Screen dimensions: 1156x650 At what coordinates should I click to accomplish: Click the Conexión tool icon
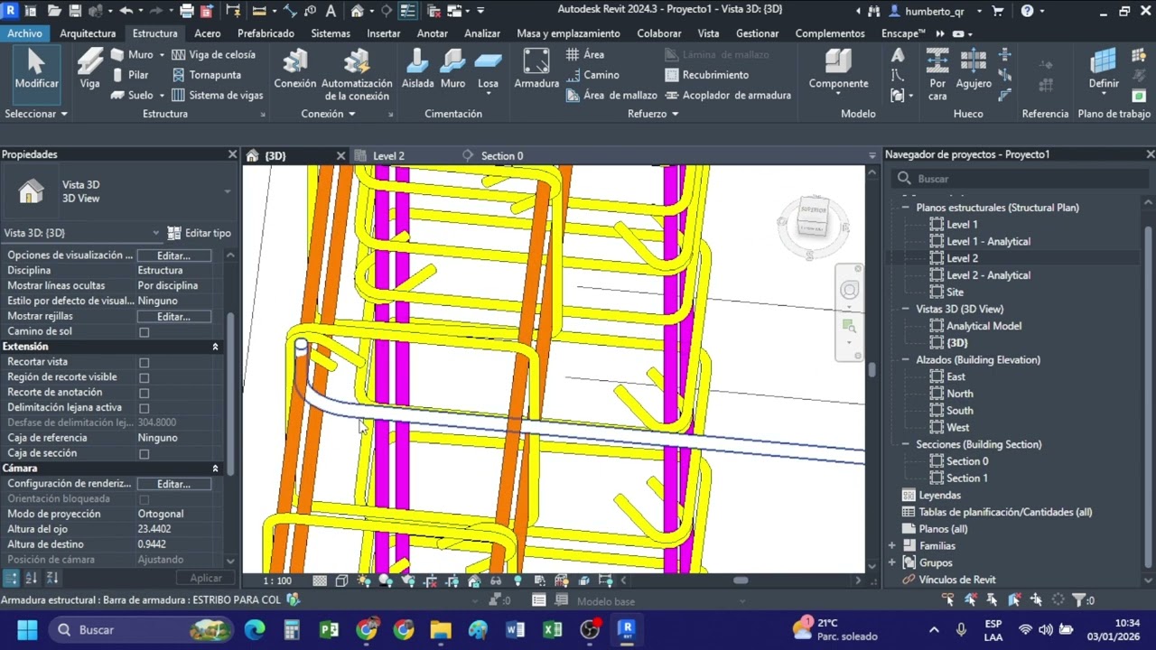pyautogui.click(x=295, y=70)
